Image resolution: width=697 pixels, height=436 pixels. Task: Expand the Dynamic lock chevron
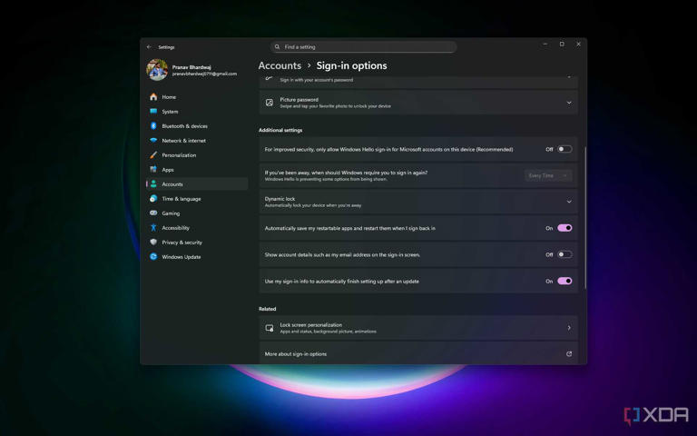click(569, 202)
